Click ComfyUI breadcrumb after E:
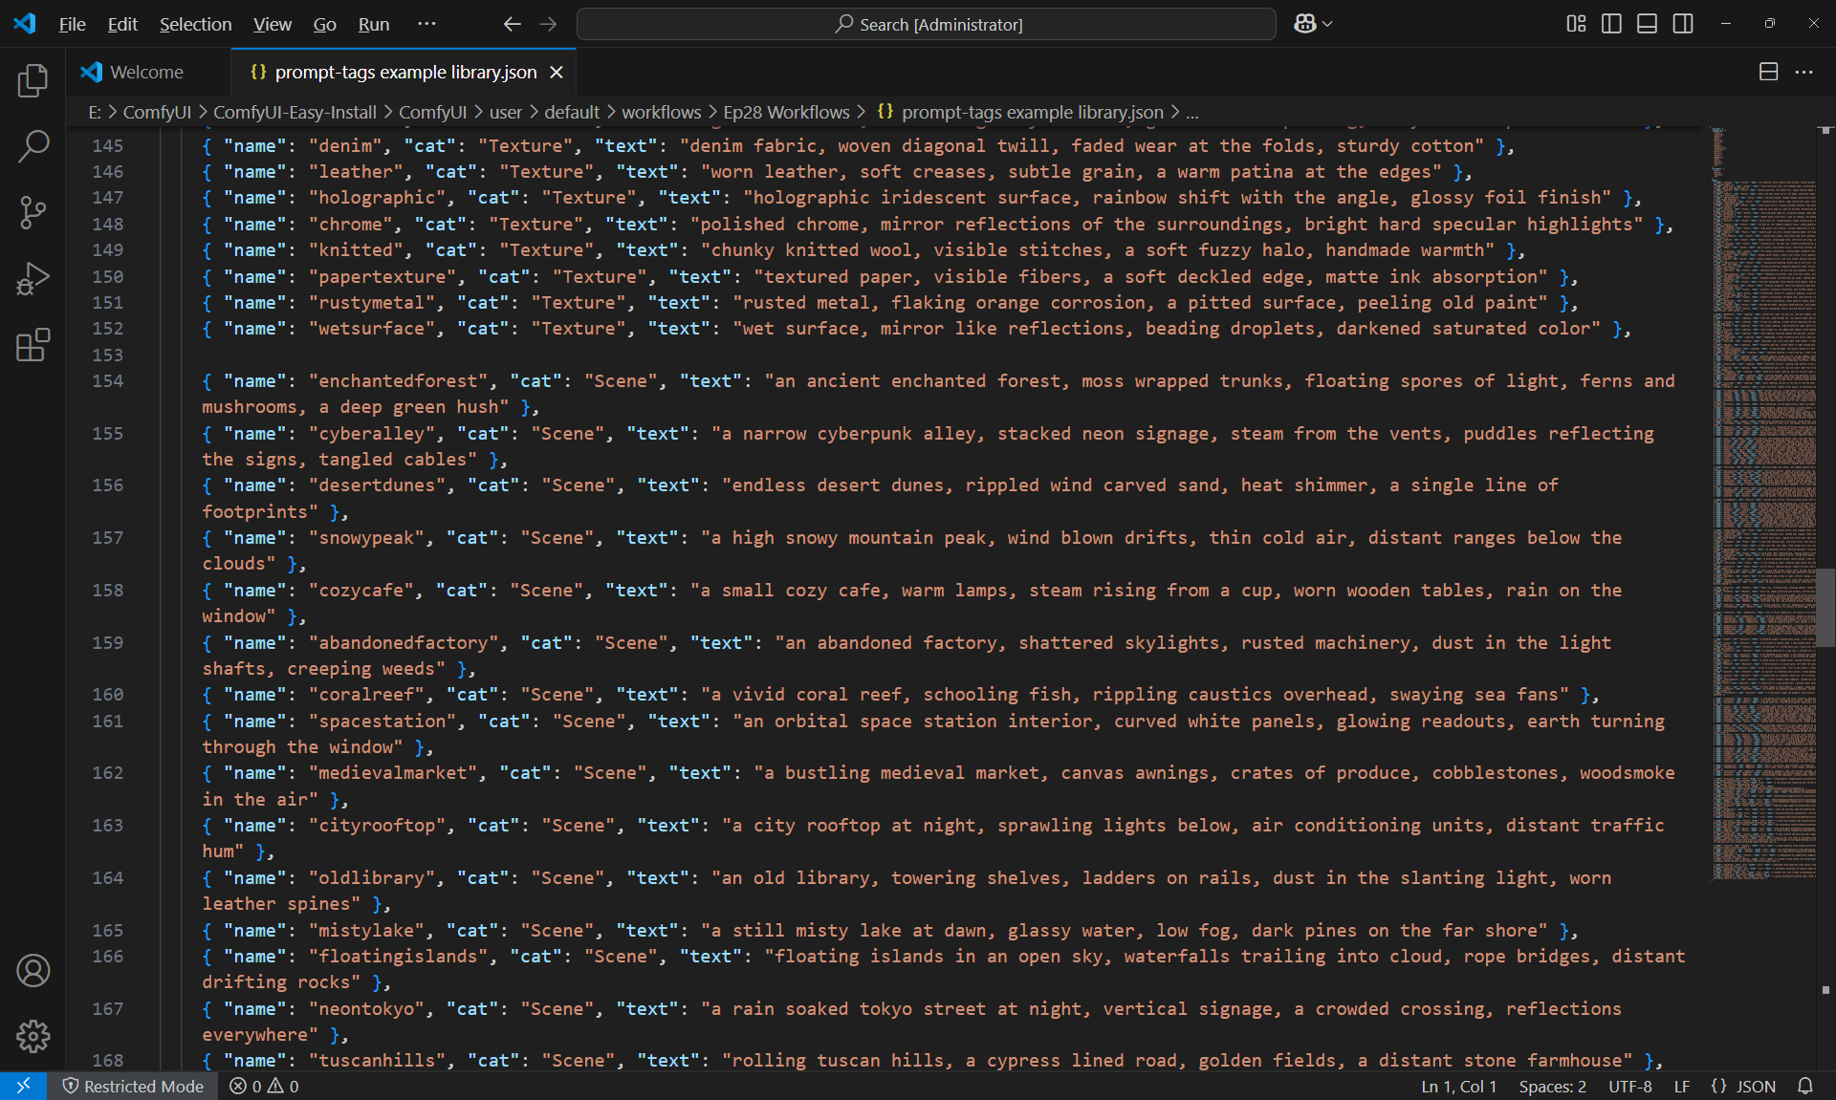Screen dimensions: 1836x1100 tap(157, 112)
